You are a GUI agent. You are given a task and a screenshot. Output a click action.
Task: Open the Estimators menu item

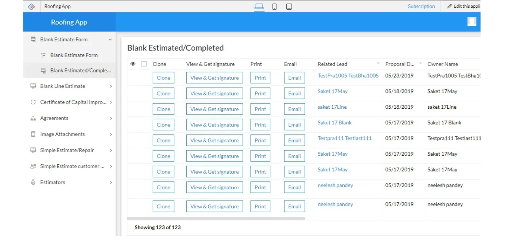tap(69, 182)
